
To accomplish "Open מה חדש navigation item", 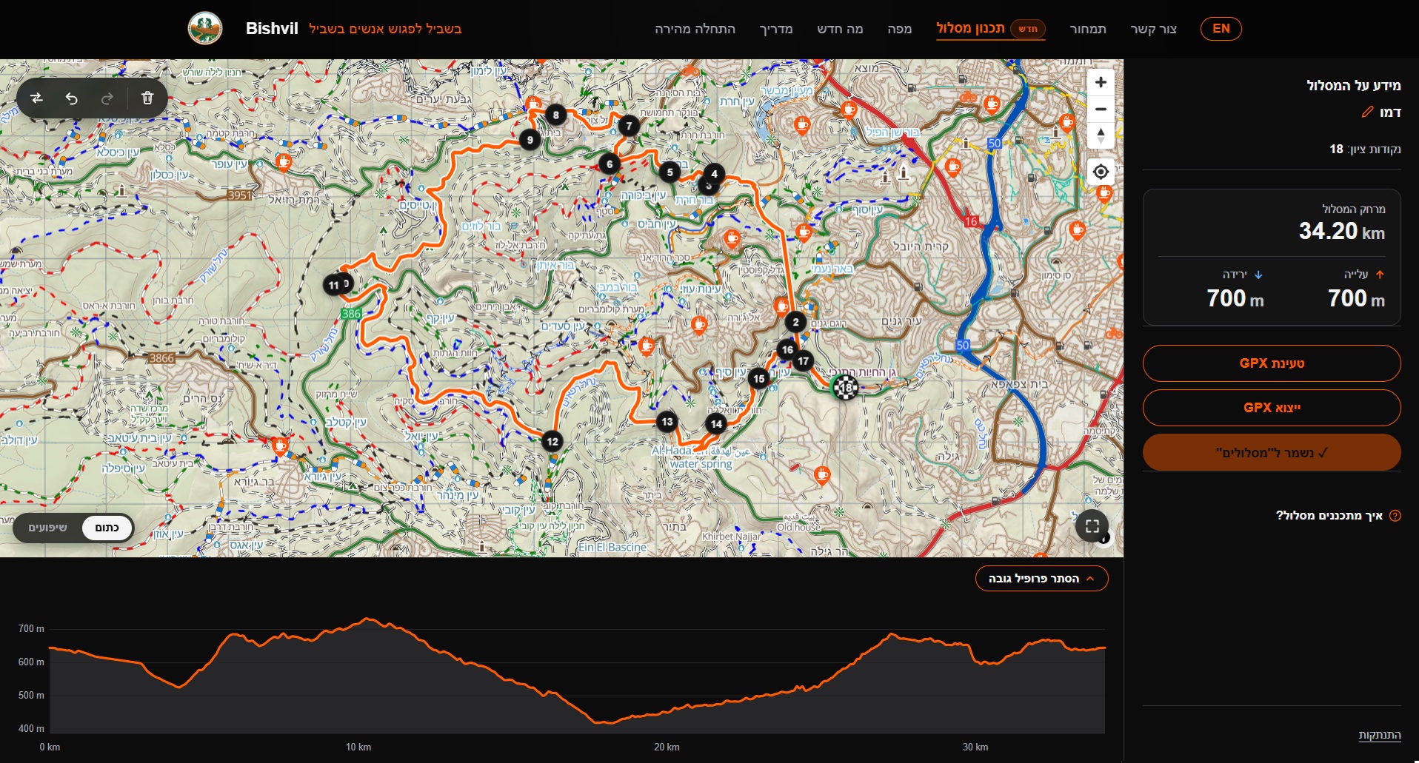I will 840,29.
